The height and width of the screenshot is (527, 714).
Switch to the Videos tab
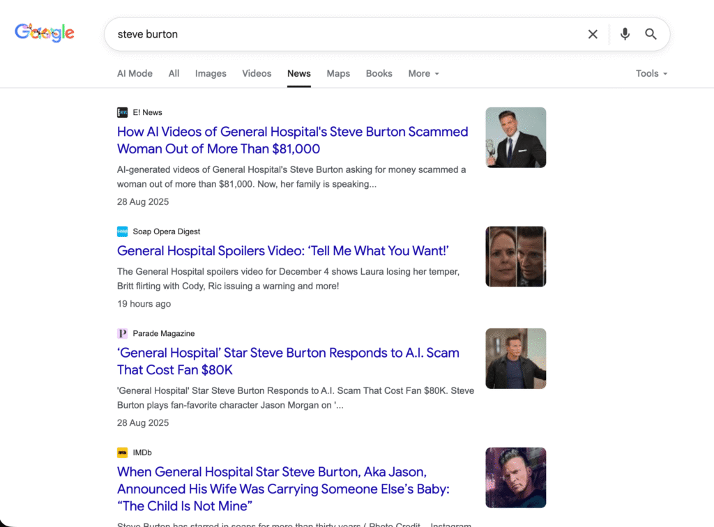point(257,73)
